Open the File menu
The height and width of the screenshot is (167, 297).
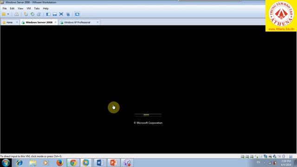pos(5,8)
